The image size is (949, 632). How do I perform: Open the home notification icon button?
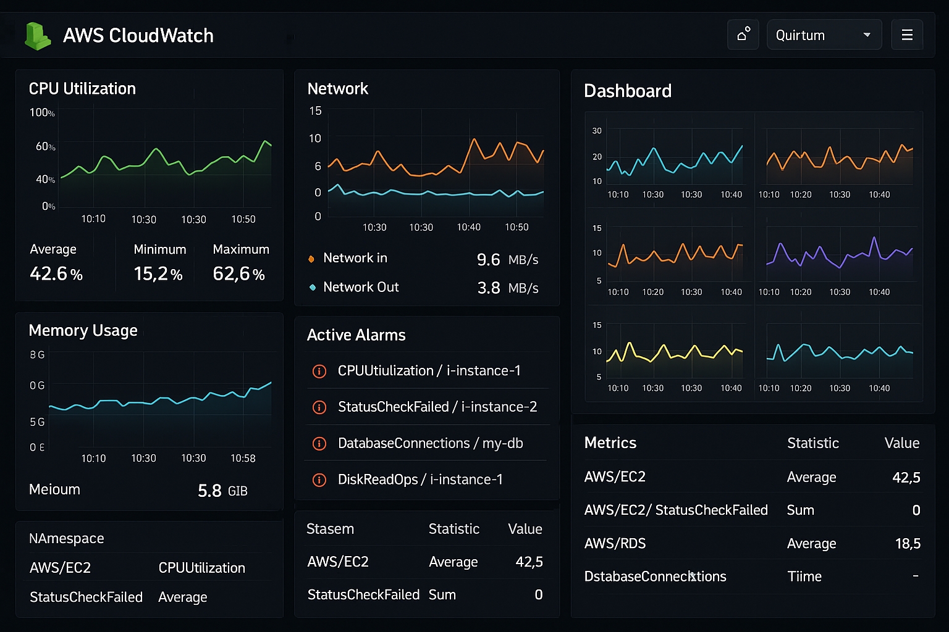point(743,35)
